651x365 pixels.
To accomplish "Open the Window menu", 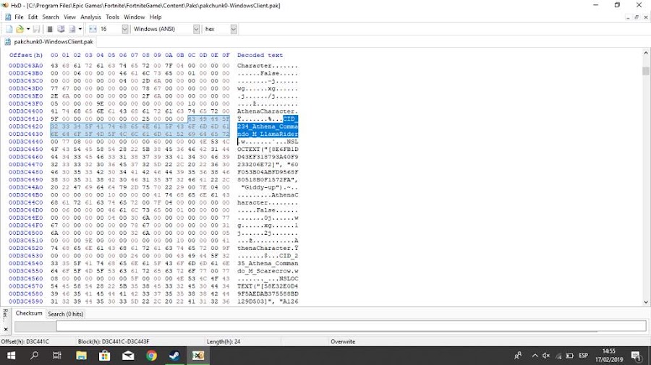I will point(134,17).
